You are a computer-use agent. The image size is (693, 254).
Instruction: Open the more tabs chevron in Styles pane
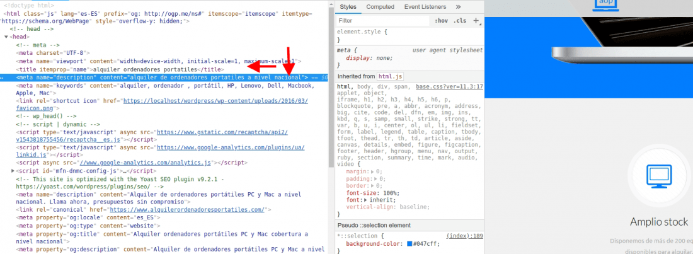click(458, 7)
